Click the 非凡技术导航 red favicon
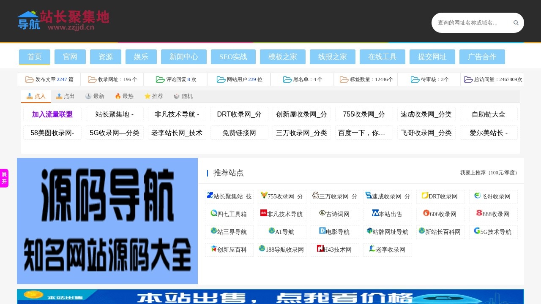This screenshot has height=304, width=541. 264,213
